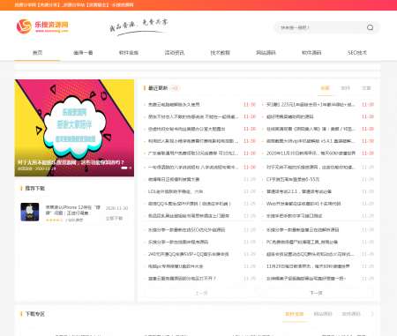Open the article starting with LOL
397x336 pixels.
point(176,191)
